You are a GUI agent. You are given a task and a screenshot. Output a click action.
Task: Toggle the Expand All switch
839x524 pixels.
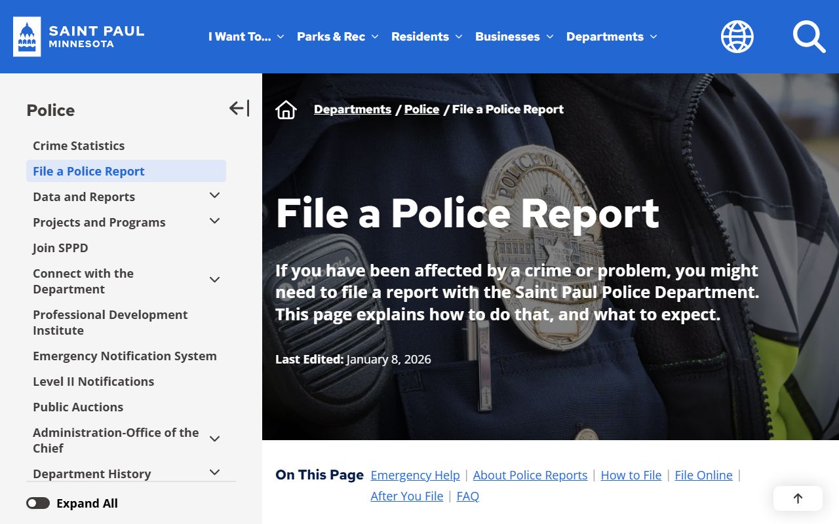tap(38, 503)
